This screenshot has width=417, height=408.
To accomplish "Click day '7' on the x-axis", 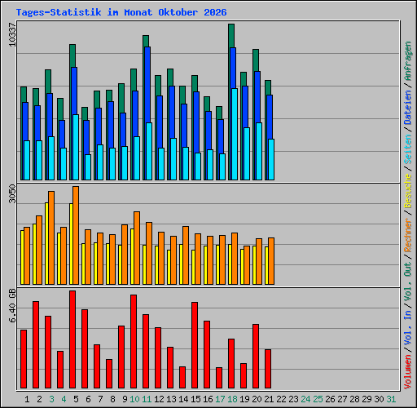I will (x=100, y=399).
